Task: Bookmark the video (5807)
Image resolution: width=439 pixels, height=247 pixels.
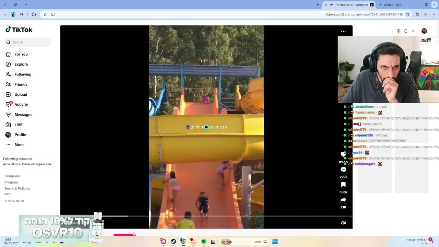Action: 343,185
